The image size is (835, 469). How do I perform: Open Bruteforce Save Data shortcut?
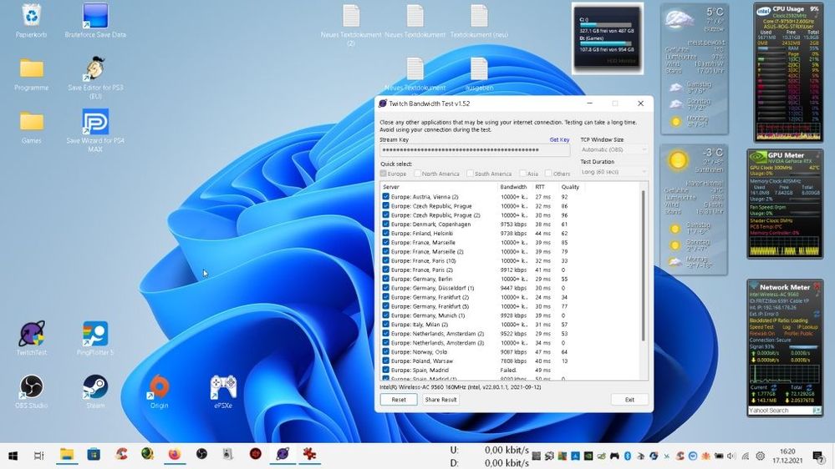pos(95,17)
